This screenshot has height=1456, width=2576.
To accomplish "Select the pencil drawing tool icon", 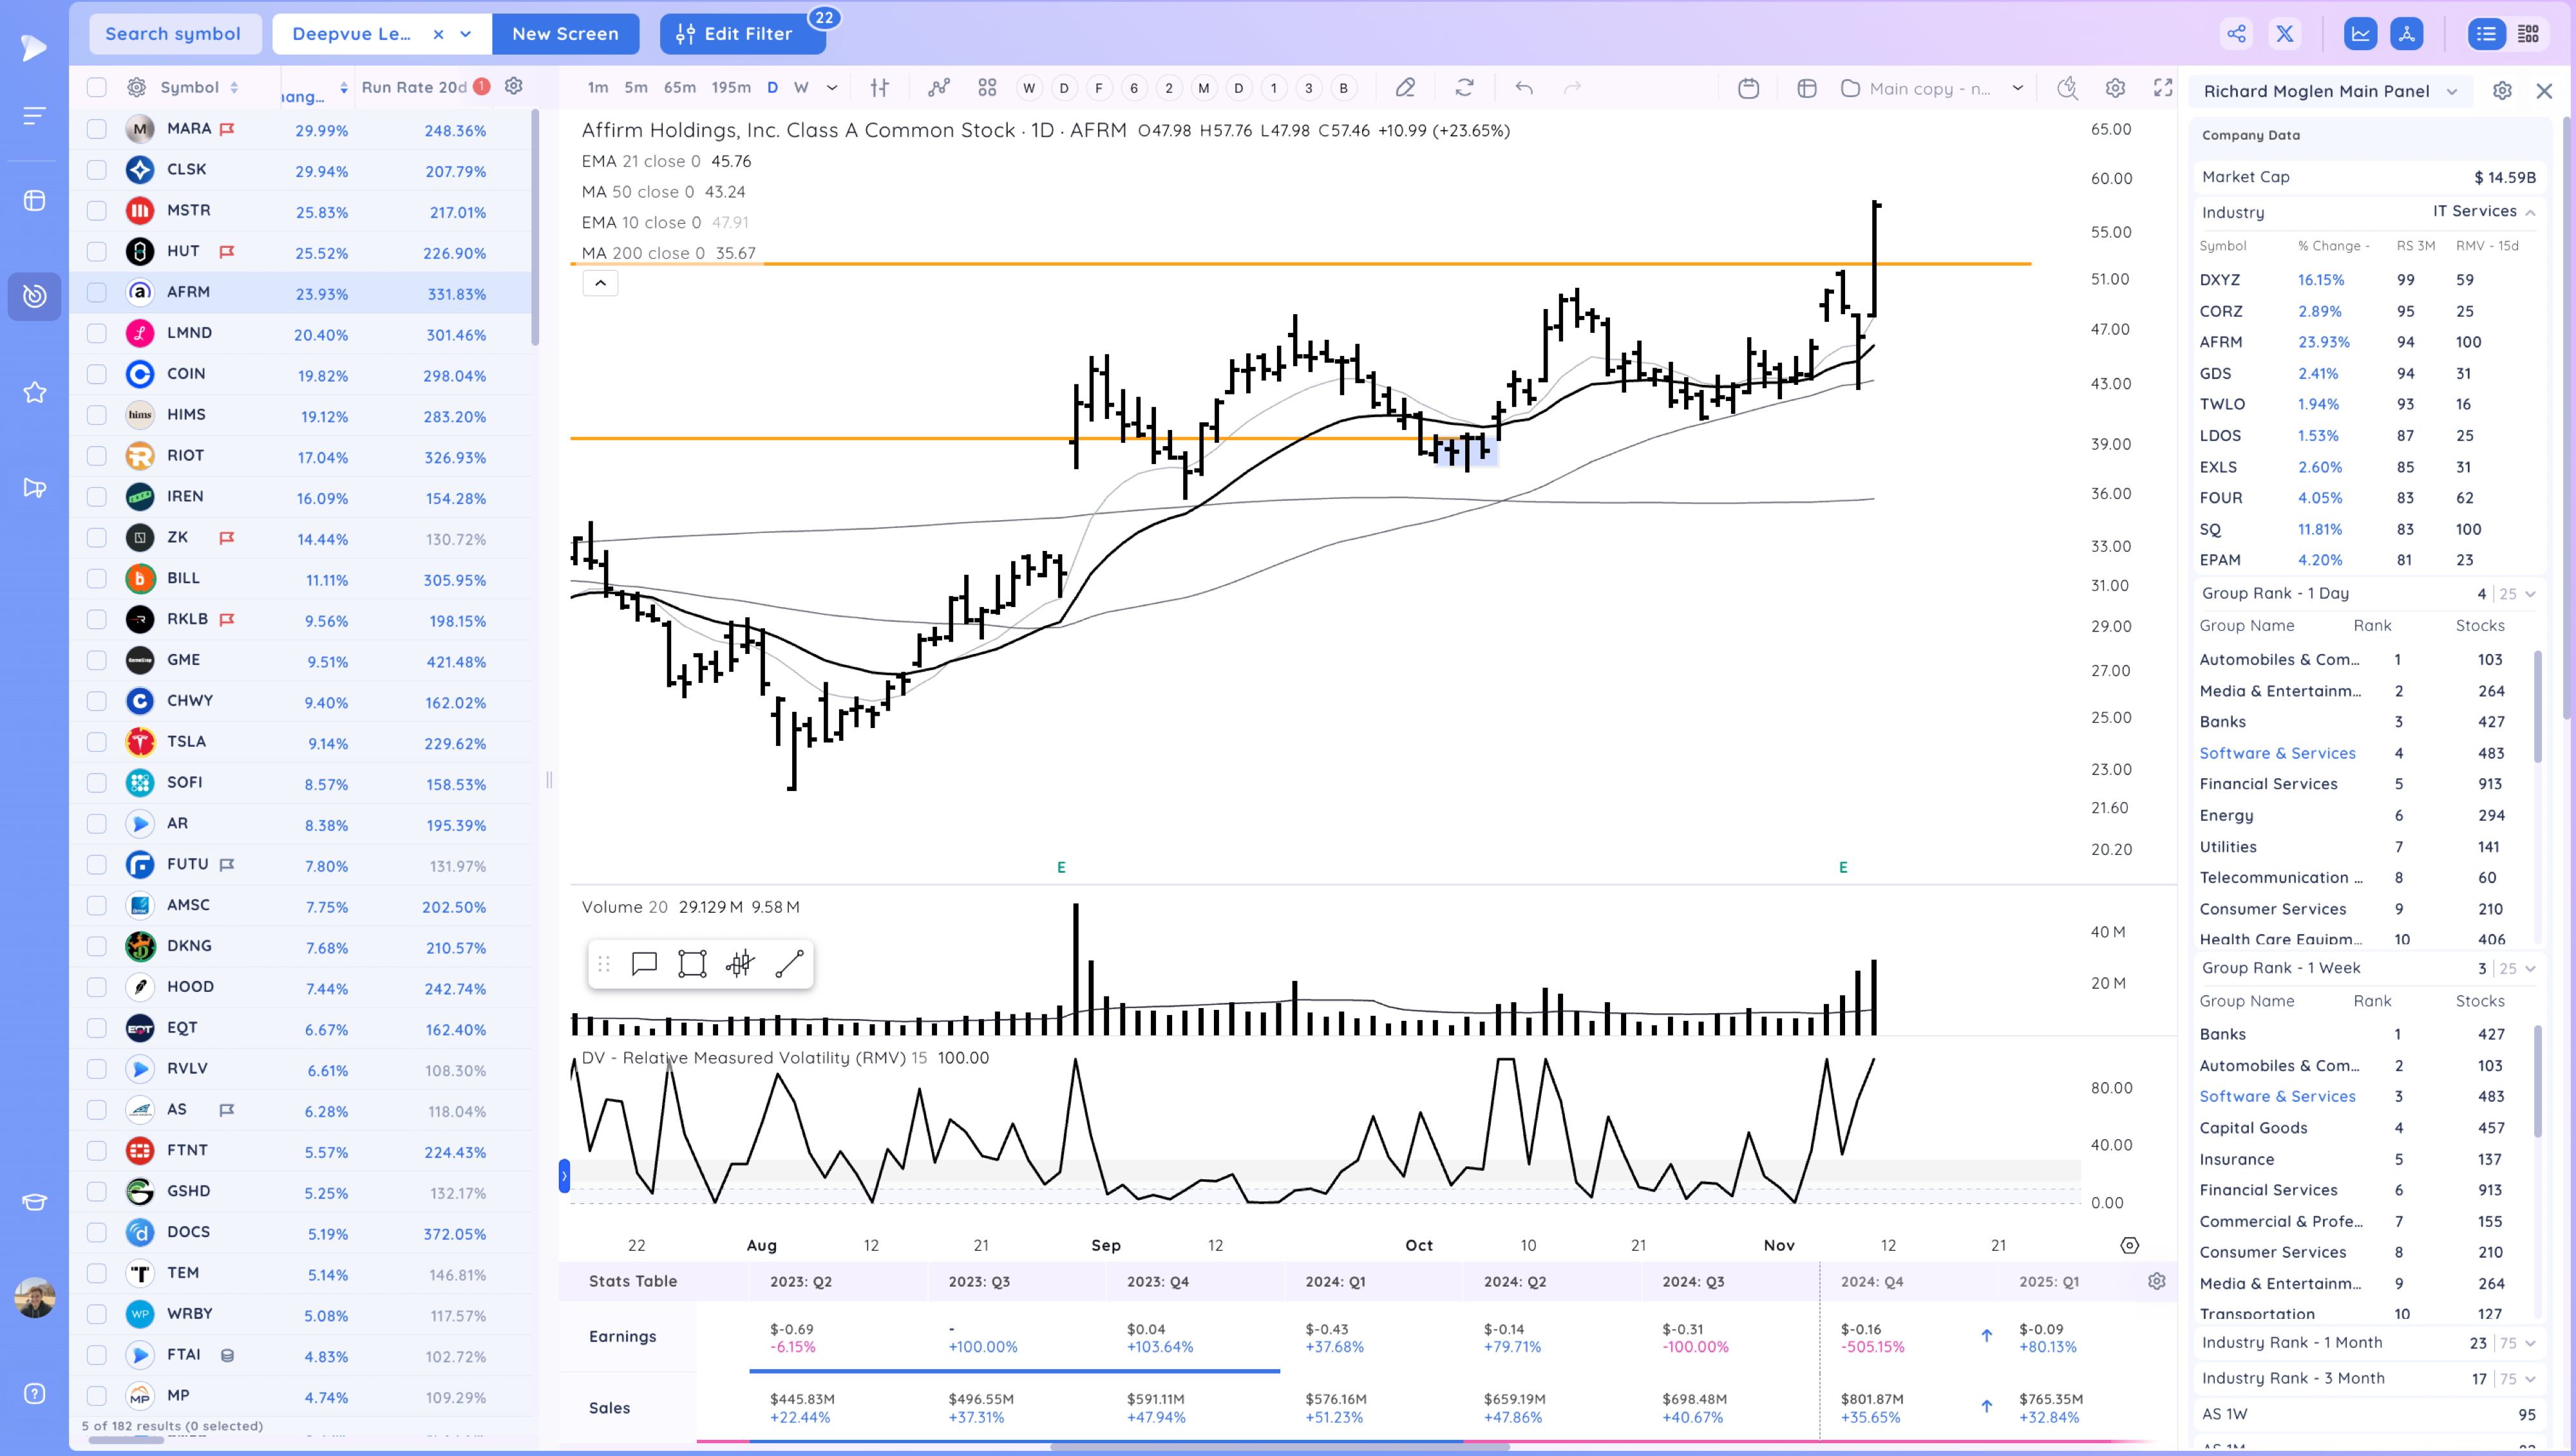I will [1405, 88].
